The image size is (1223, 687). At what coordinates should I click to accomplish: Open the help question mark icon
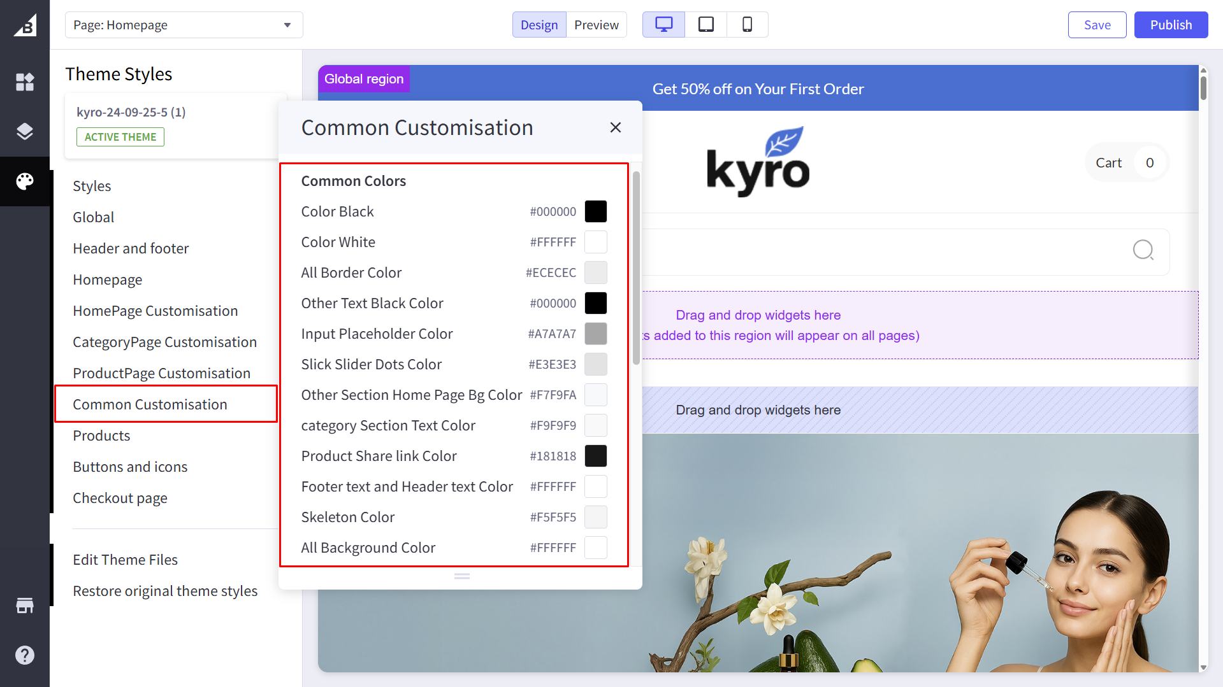(25, 655)
